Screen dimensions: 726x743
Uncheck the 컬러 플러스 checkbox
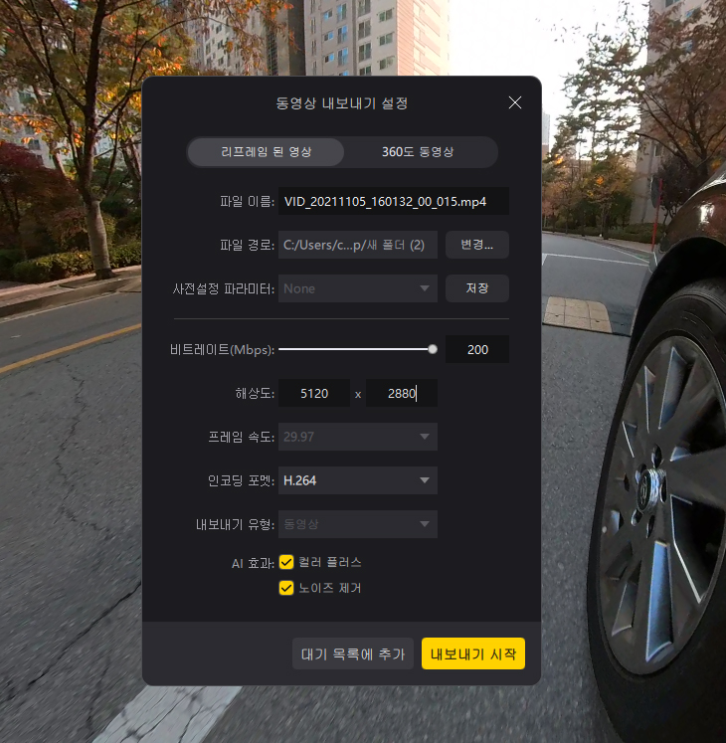click(x=286, y=562)
